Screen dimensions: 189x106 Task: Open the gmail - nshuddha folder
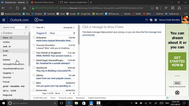[14, 86]
